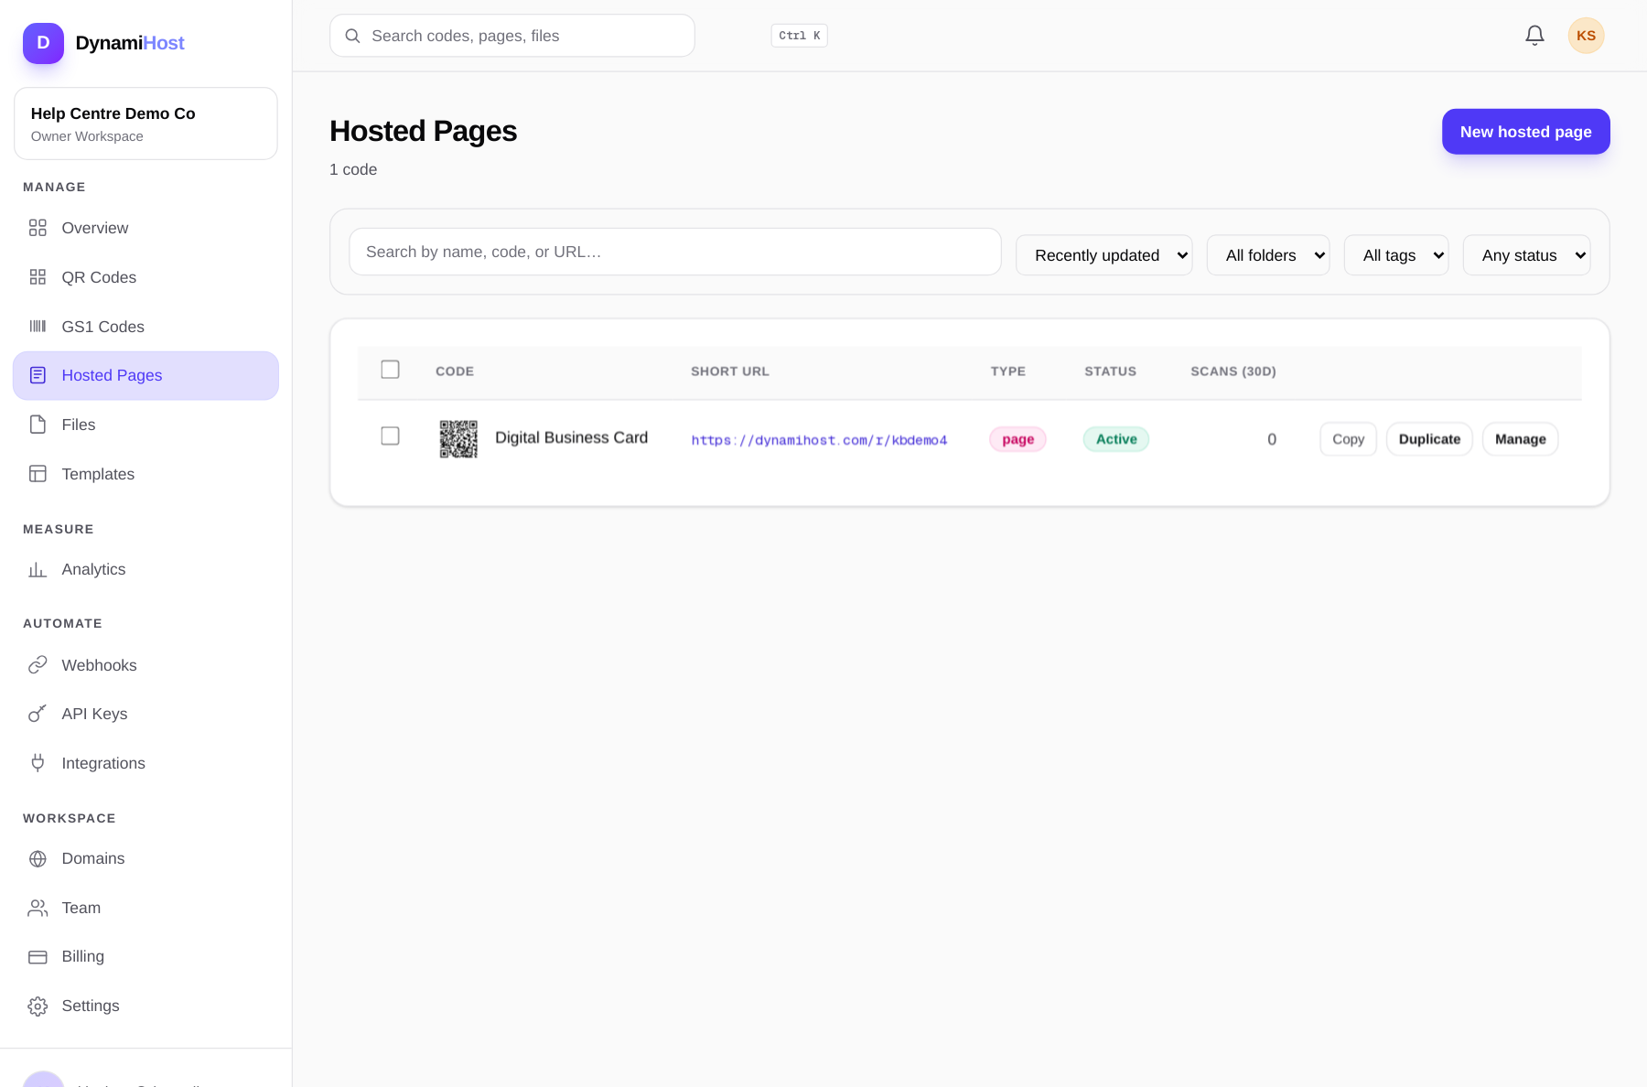Click the STATUS column header
The height and width of the screenshot is (1087, 1647).
[x=1111, y=371]
